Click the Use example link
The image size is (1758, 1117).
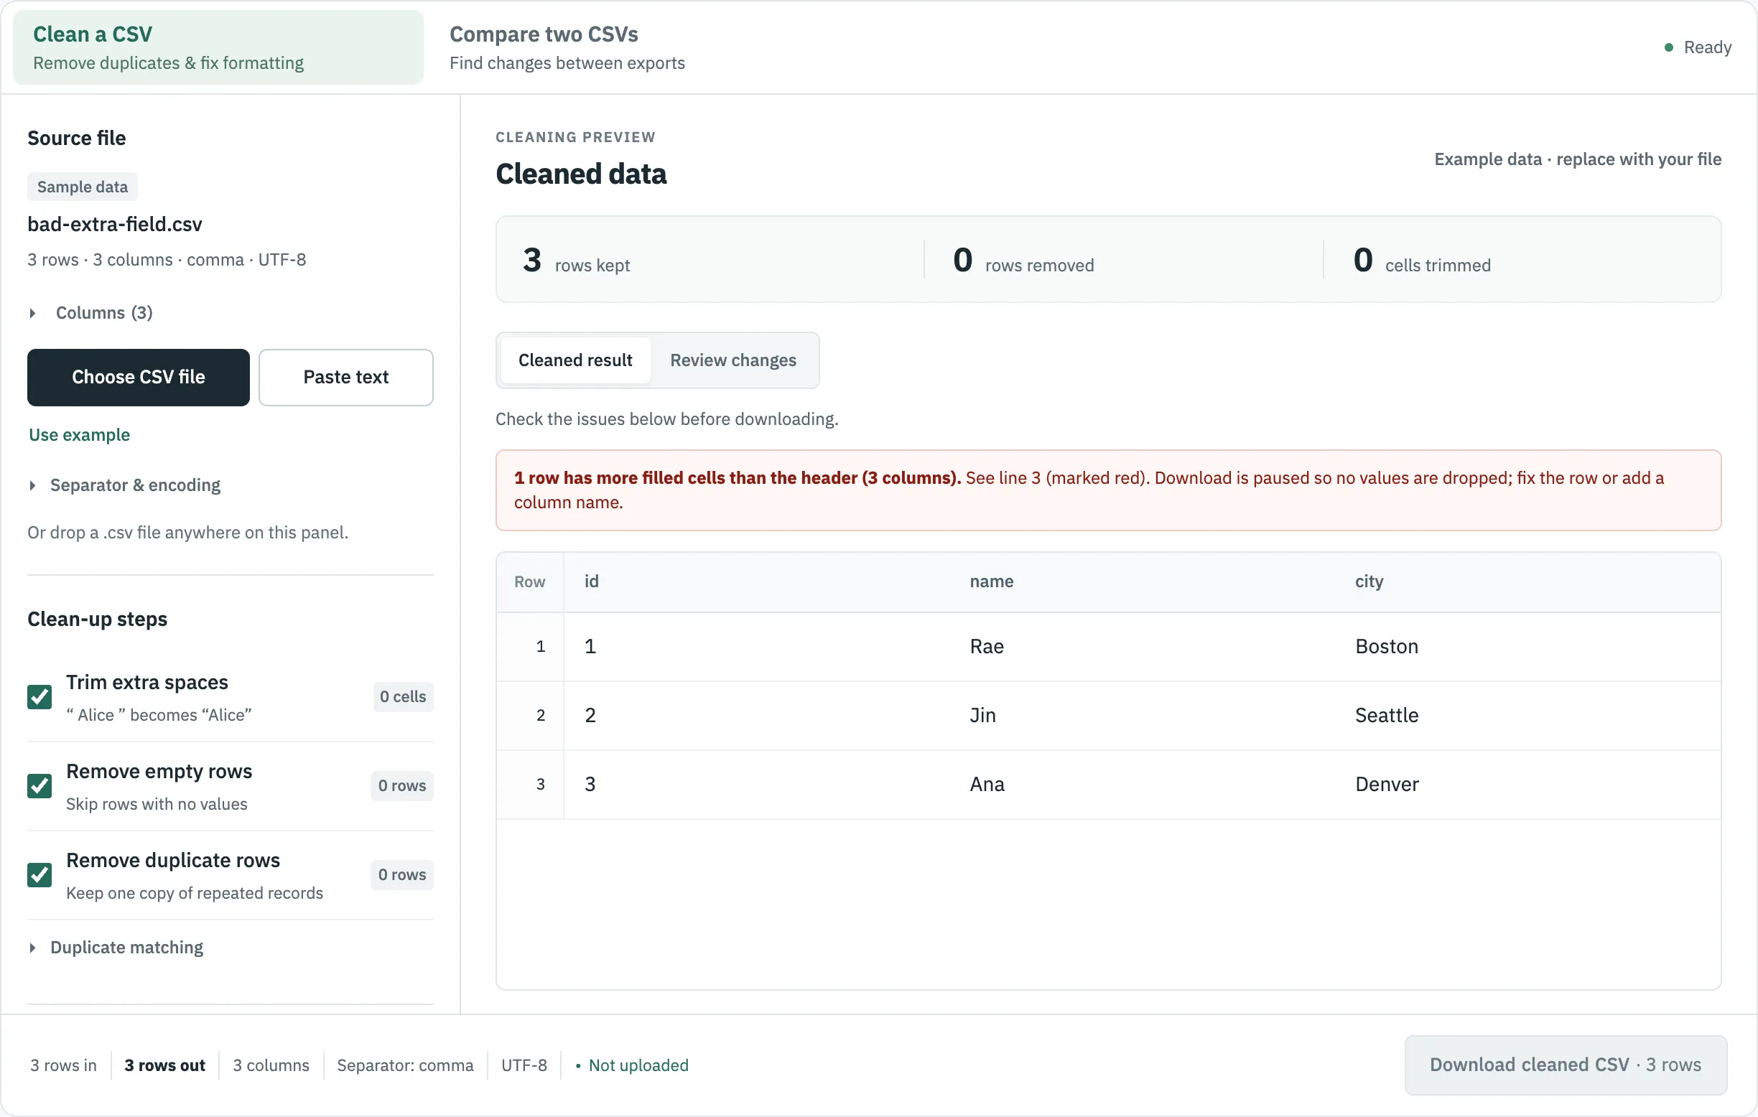tap(80, 435)
